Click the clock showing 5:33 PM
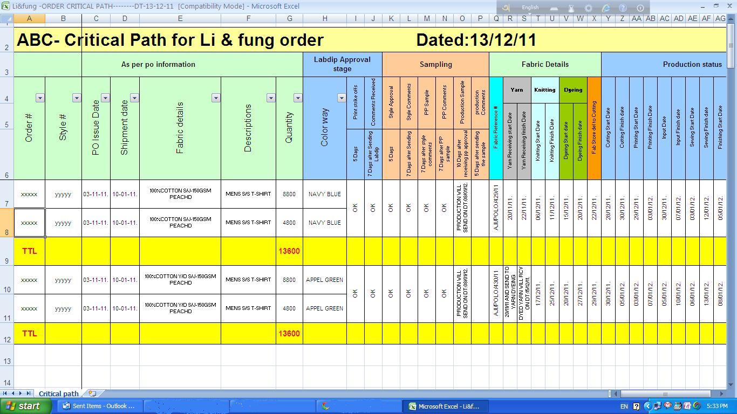The height and width of the screenshot is (414, 737). (x=716, y=406)
